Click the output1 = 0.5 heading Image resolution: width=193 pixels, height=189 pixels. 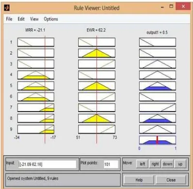(x=157, y=32)
